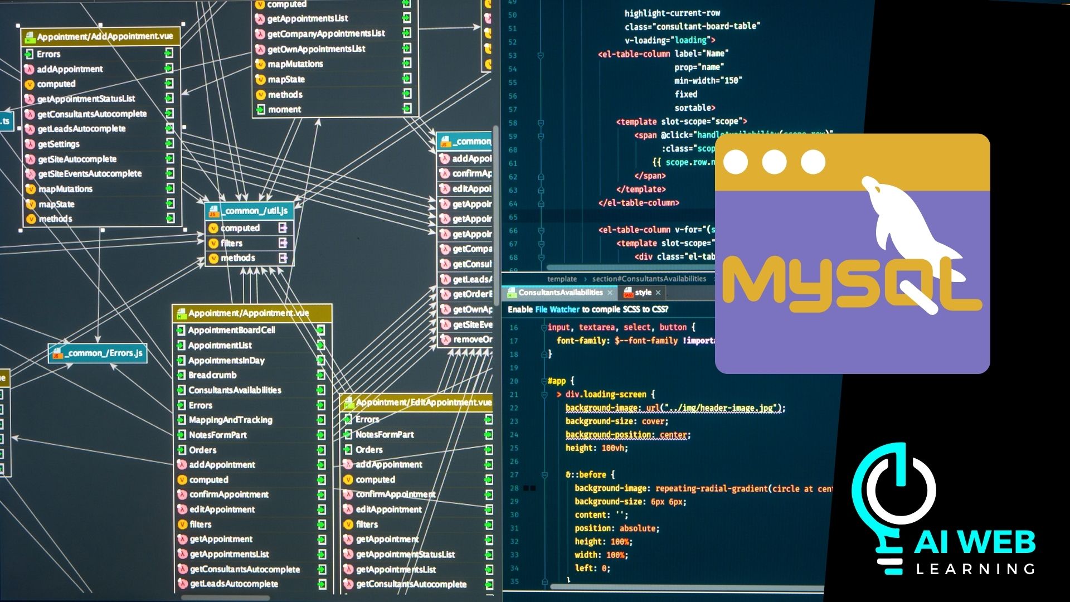The width and height of the screenshot is (1070, 602).
Task: Click the diagram panel's bottom horizontal scrollbar
Action: coord(226,598)
